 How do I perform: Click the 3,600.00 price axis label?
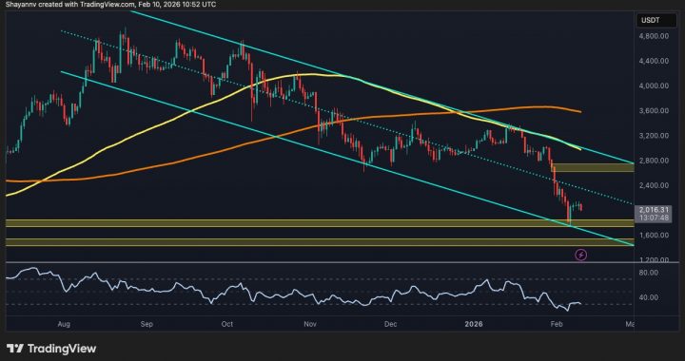(653, 111)
